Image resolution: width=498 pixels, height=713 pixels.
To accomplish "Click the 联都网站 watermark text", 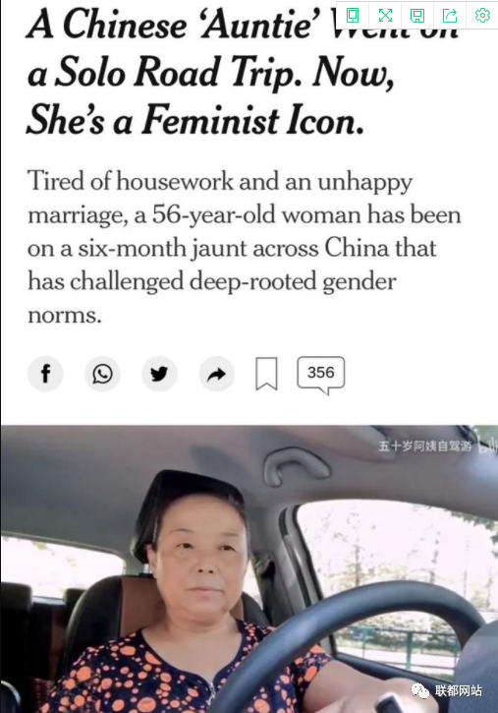I will [x=459, y=690].
